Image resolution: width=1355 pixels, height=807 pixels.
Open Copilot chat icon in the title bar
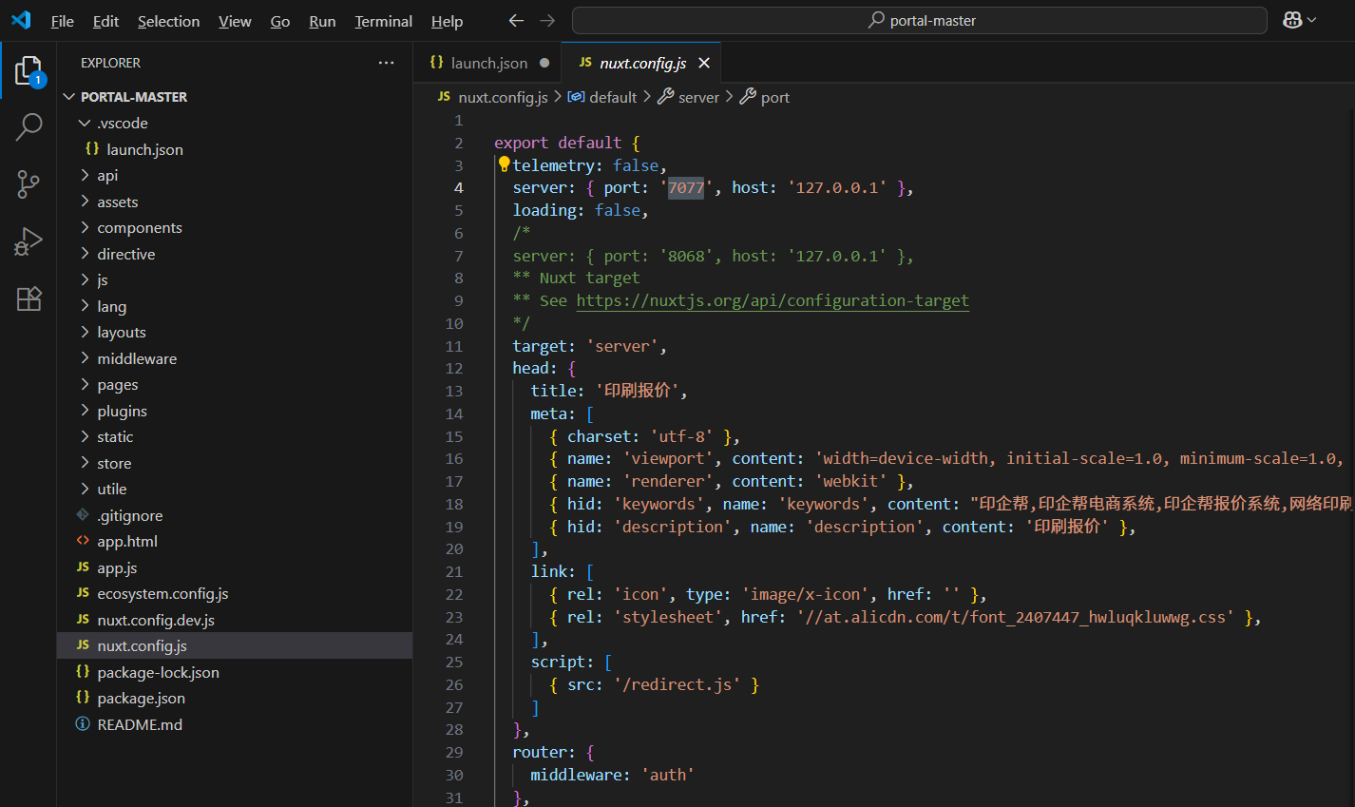click(x=1292, y=20)
